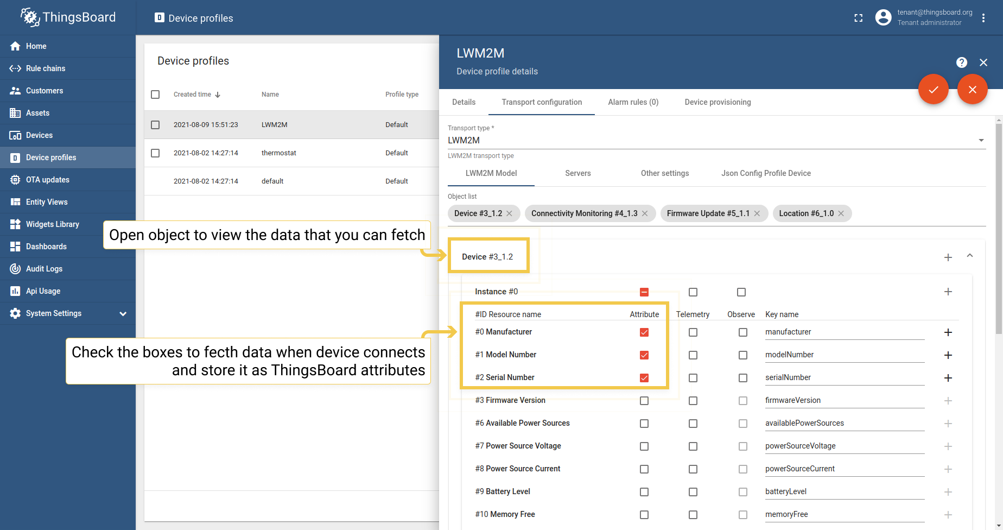Cancel changes with the orange X button
The height and width of the screenshot is (530, 1003).
(973, 89)
